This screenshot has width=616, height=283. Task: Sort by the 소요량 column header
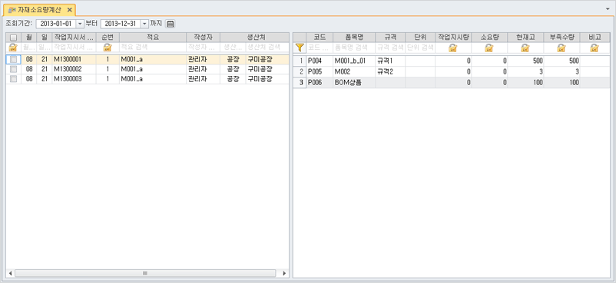pos(488,38)
